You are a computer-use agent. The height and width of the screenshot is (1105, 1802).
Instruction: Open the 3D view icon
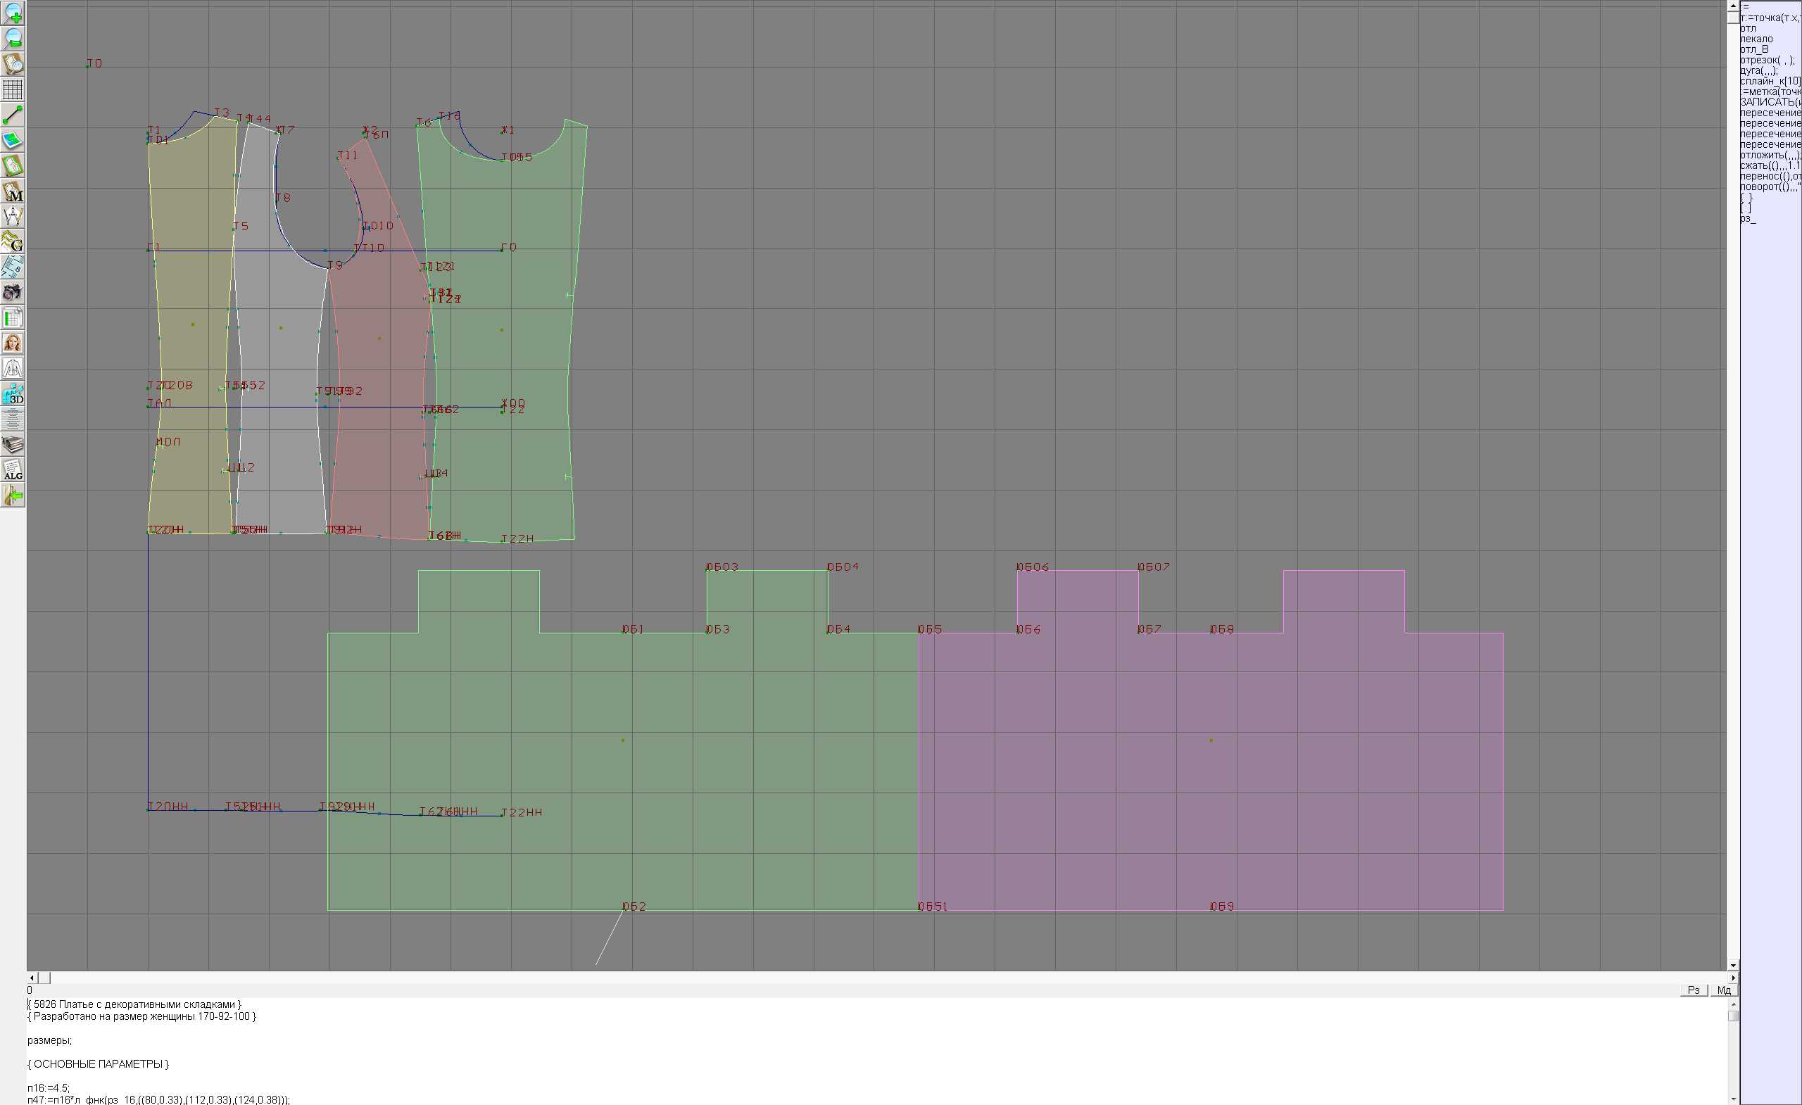click(13, 394)
